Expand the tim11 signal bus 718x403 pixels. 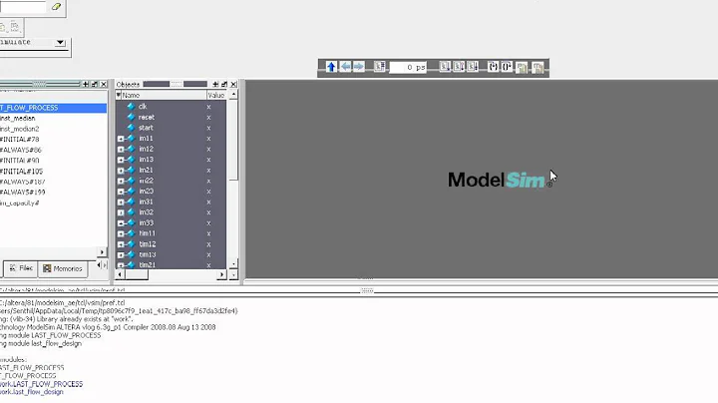tap(121, 233)
